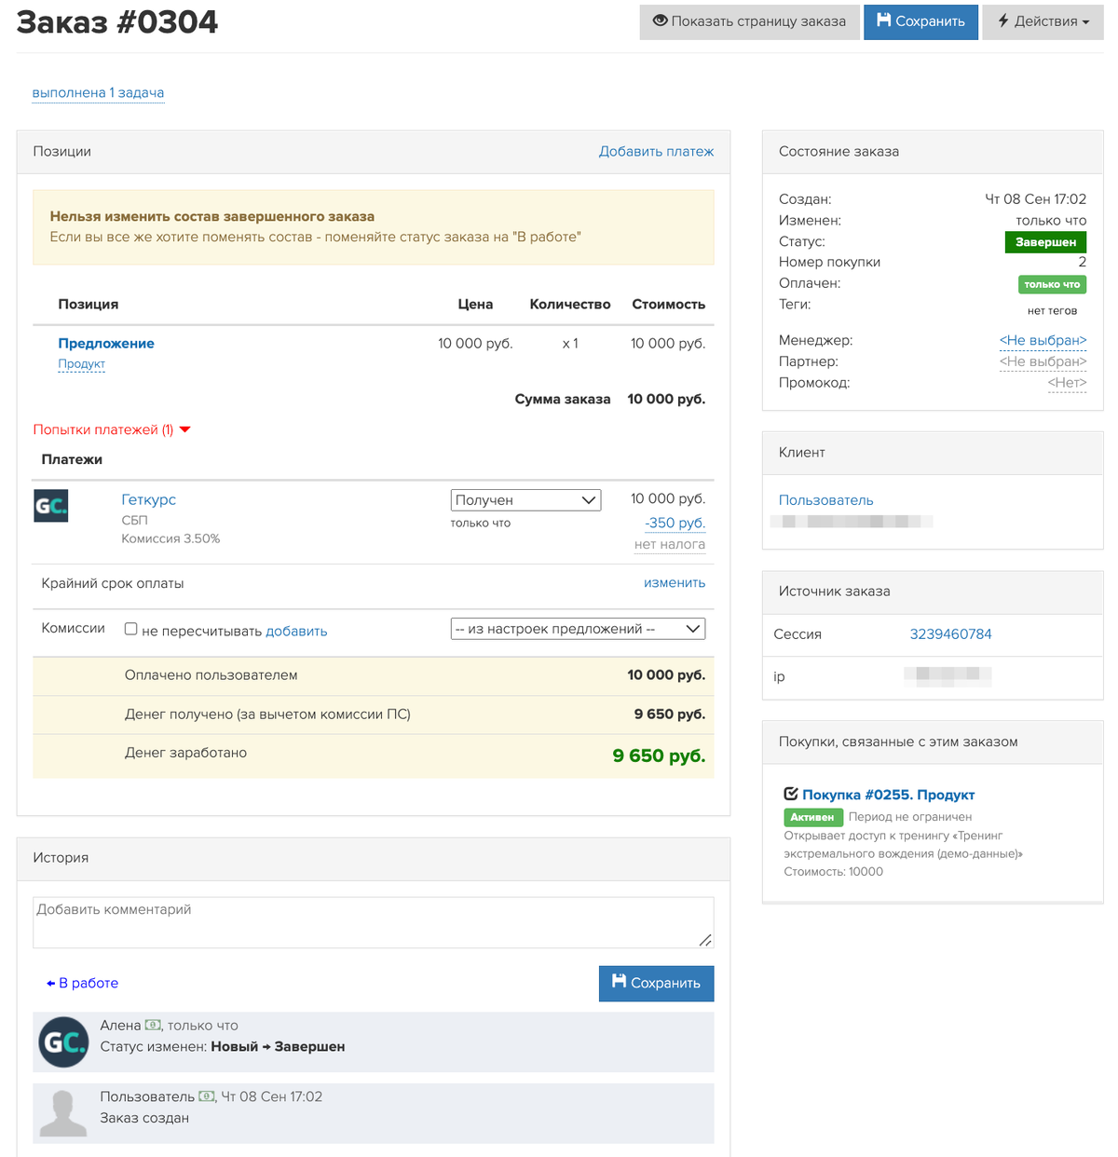The height and width of the screenshot is (1157, 1118).
Task: Click the Нет promo code link
Action: 1067,382
